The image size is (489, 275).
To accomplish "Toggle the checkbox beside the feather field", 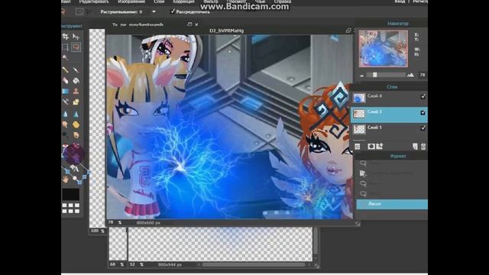I will (x=173, y=11).
